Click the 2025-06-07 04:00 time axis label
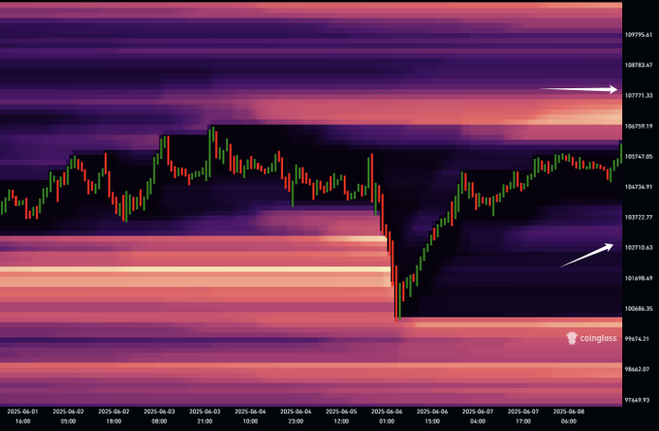The image size is (659, 431). [x=478, y=416]
